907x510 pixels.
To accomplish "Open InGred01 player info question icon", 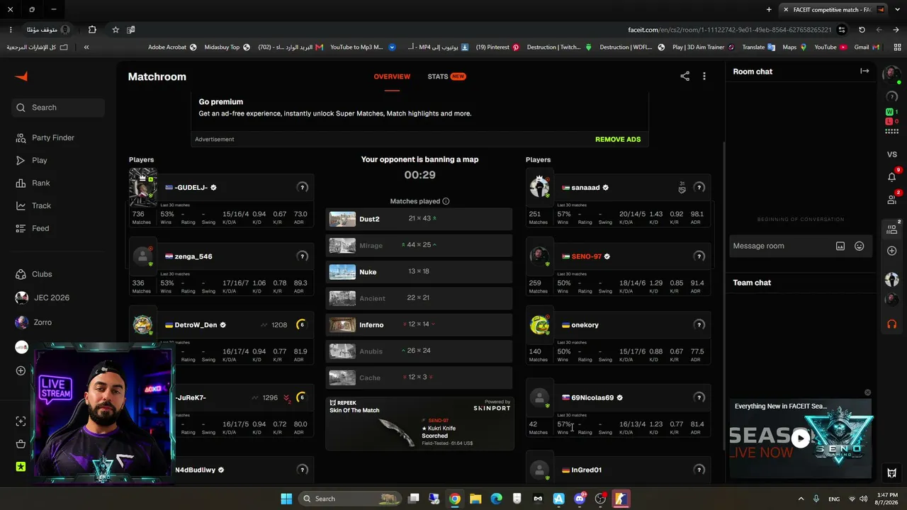I will [x=699, y=470].
